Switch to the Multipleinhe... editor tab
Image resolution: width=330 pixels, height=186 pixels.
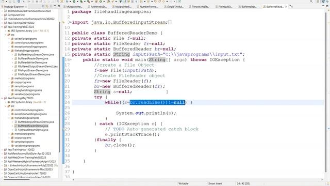73,7
